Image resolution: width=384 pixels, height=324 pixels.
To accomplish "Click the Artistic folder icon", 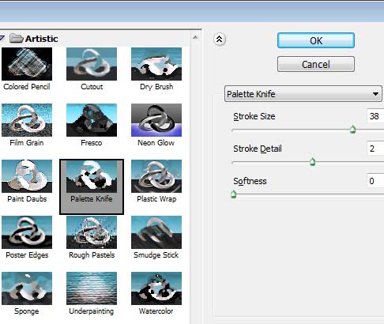I will pos(17,38).
